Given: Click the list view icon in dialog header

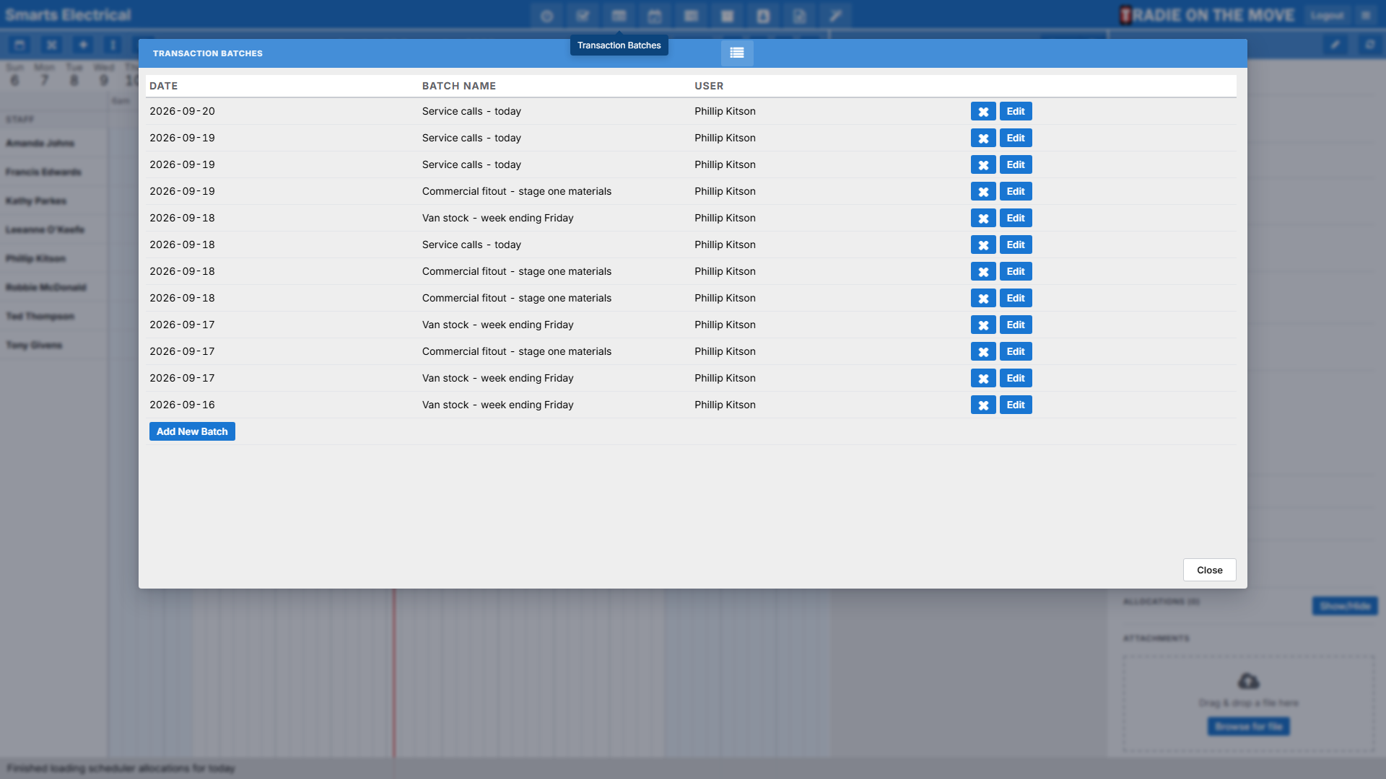Looking at the screenshot, I should coord(737,53).
